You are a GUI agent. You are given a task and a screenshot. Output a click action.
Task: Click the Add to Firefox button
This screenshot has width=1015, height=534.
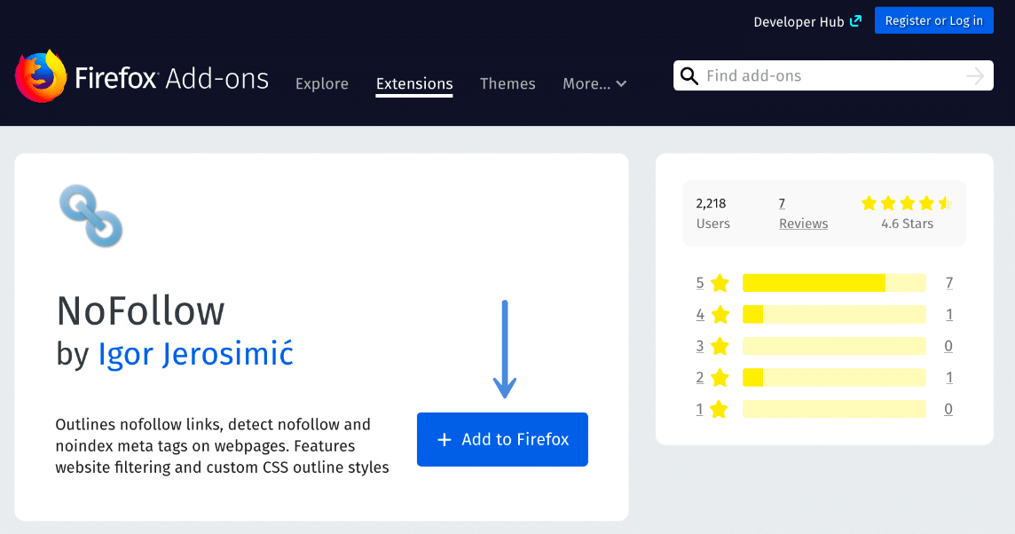502,439
